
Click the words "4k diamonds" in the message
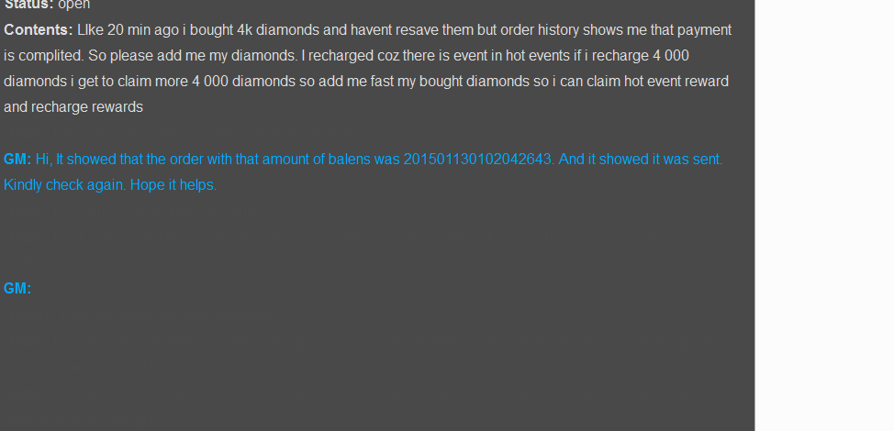[279, 29]
